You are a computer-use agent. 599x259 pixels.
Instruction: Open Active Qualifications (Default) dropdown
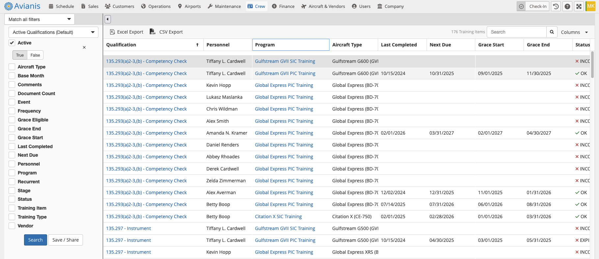(53, 32)
